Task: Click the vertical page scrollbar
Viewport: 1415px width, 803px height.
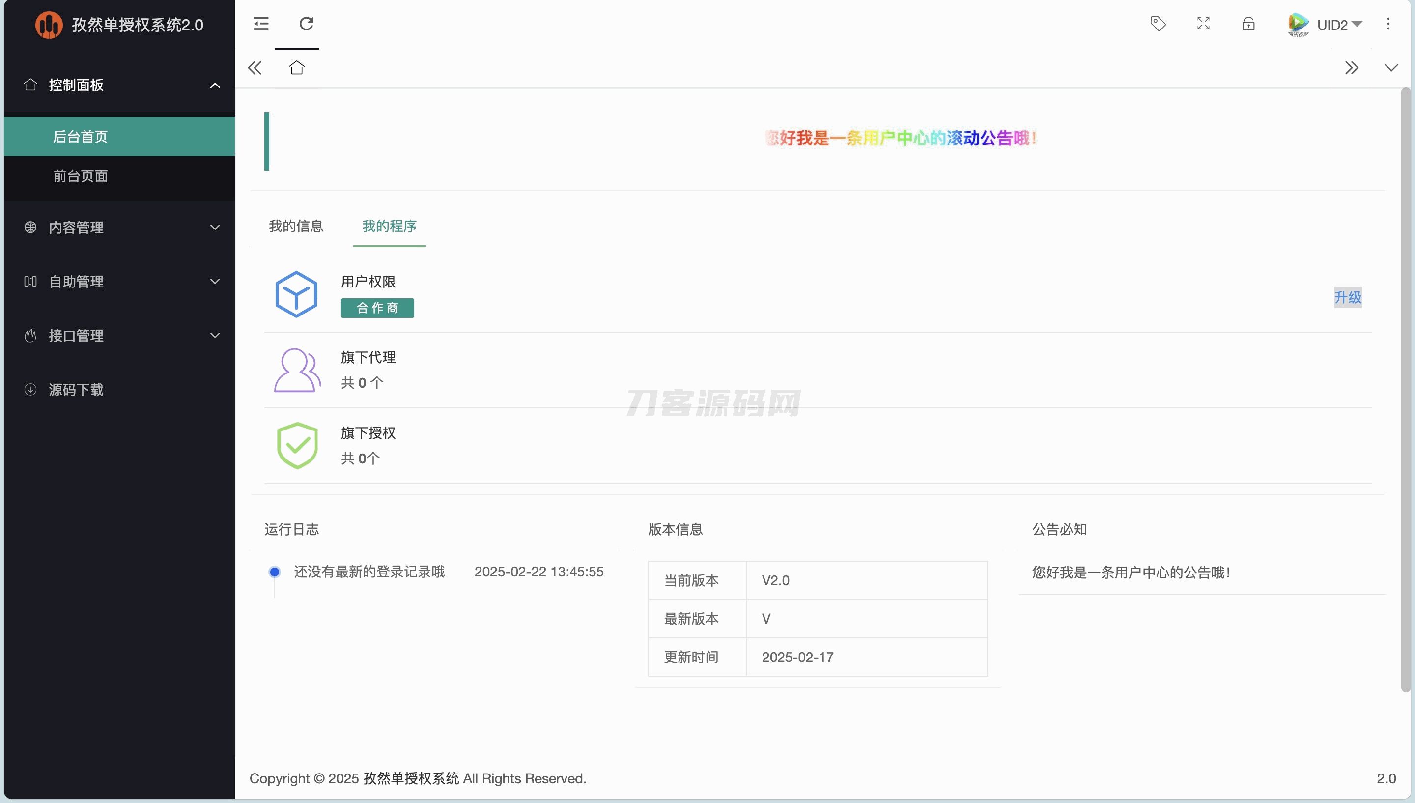Action: [1405, 386]
